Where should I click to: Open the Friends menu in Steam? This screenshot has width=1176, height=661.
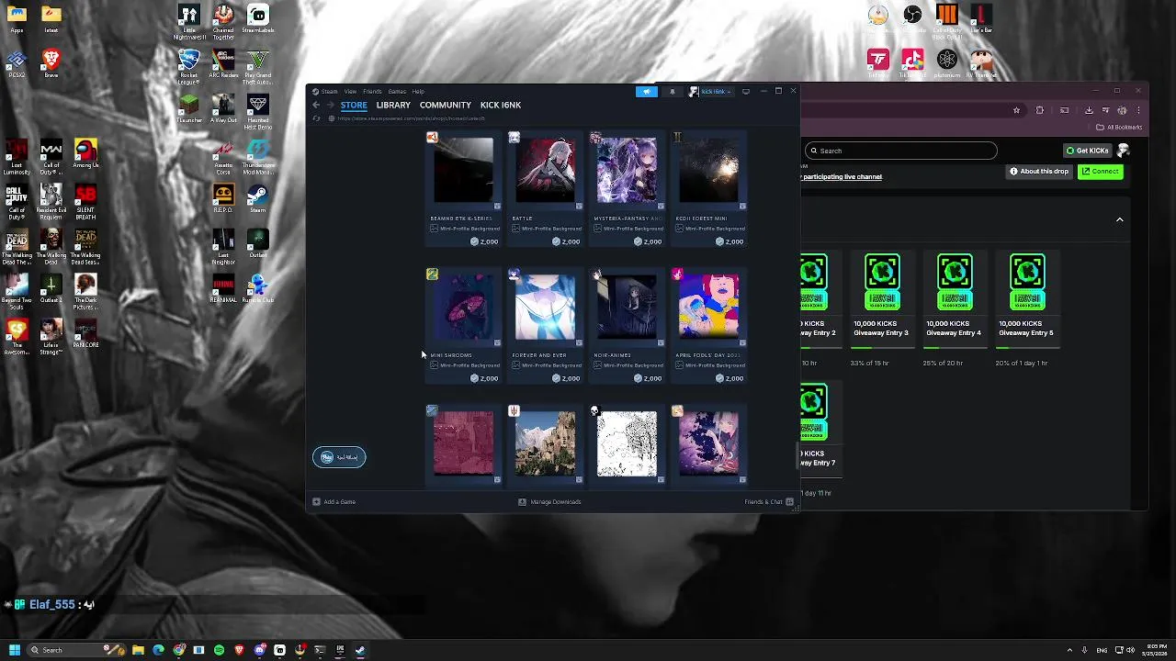tap(372, 92)
